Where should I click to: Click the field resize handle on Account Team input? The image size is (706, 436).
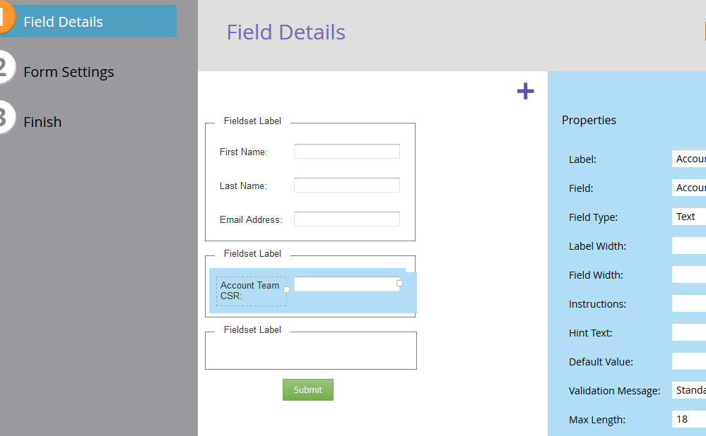(399, 283)
